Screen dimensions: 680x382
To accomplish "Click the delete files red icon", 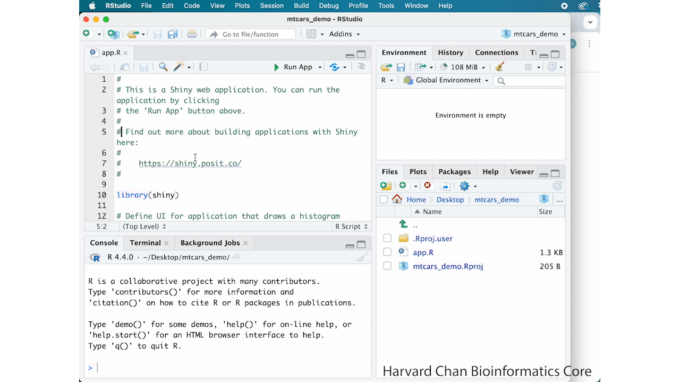I will pyautogui.click(x=428, y=186).
